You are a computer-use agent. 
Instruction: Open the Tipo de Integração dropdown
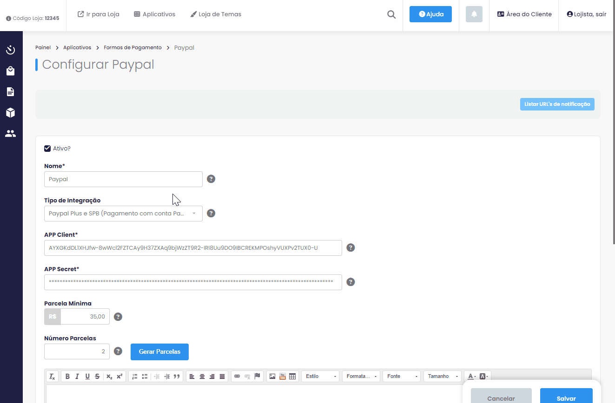coord(123,214)
